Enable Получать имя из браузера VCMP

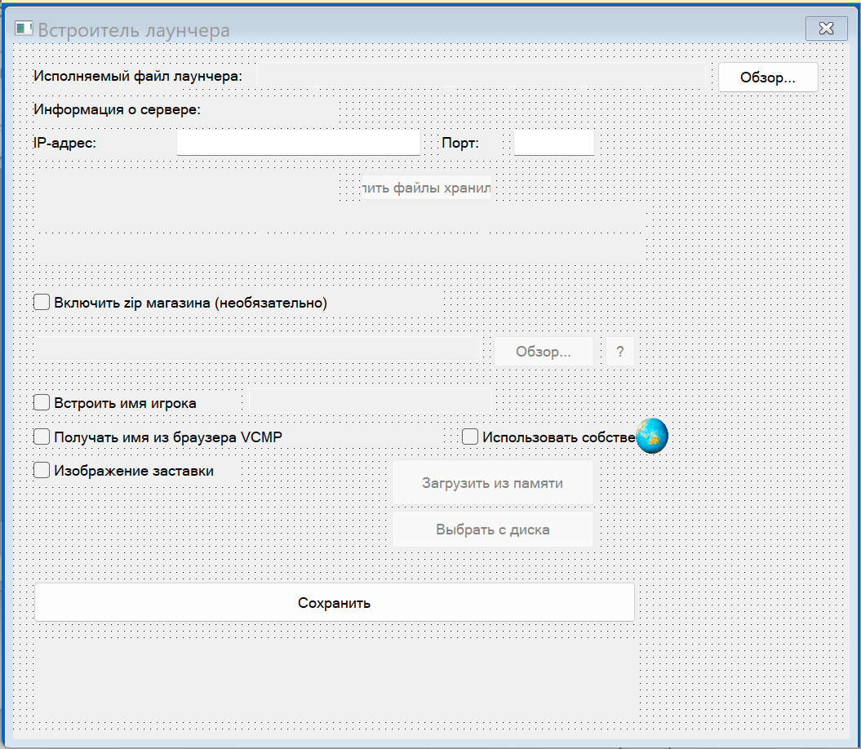coord(41,436)
